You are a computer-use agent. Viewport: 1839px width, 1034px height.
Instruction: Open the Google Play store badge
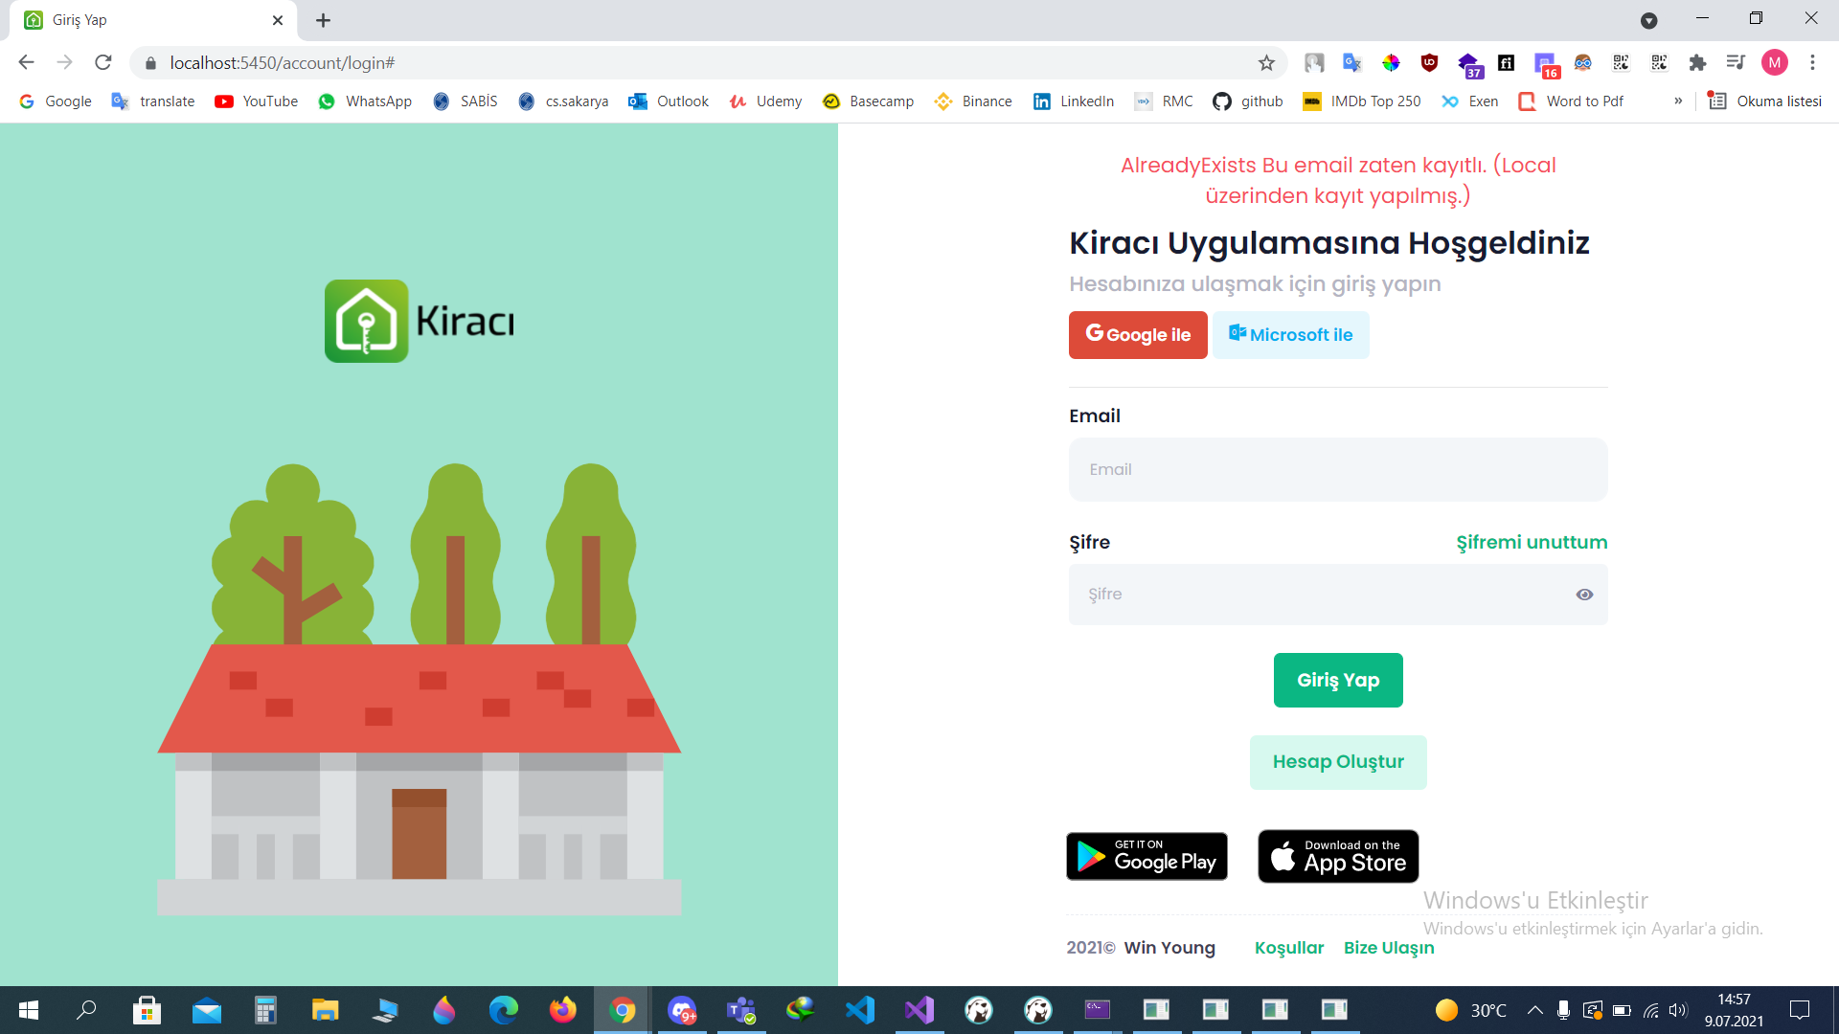tap(1147, 856)
